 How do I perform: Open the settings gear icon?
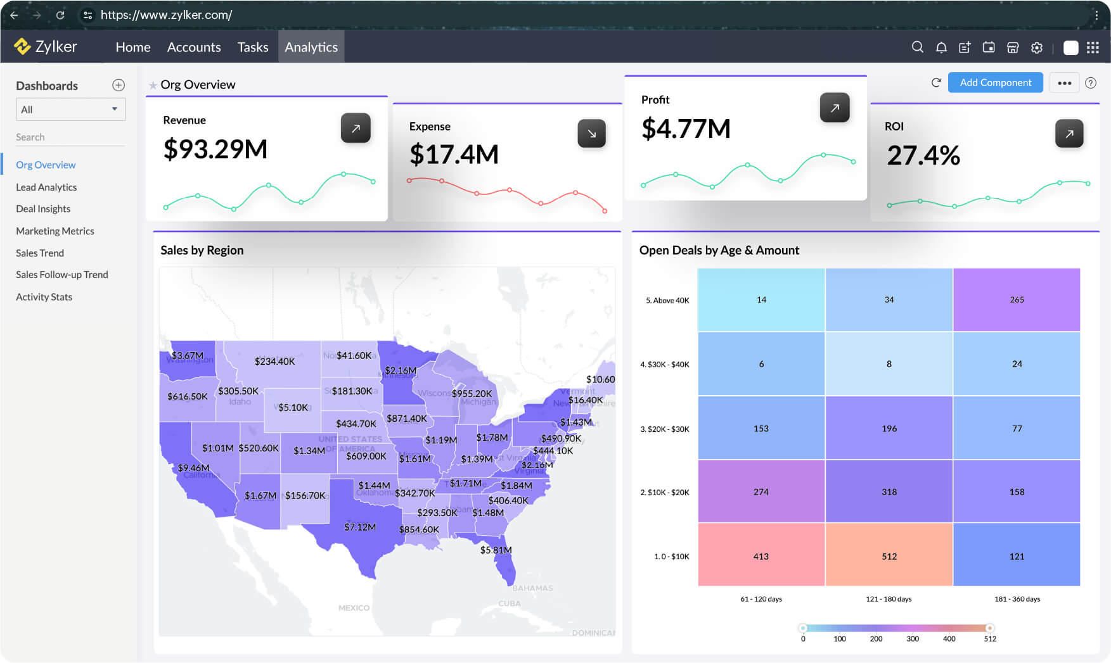tap(1037, 47)
